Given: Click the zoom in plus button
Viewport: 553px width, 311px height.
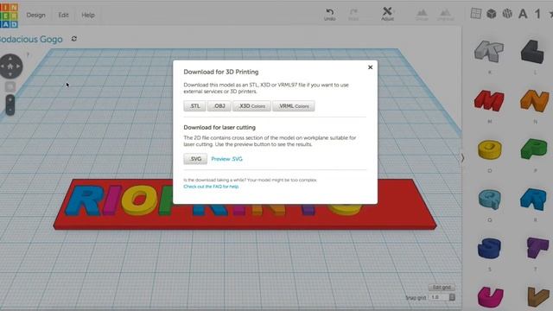Looking at the screenshot, I should tap(10, 100).
